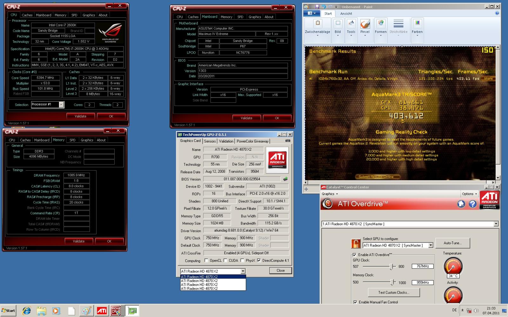This screenshot has height=317, width=508.
Task: Toggle the CUDA checkbox in GPU-Z
Action: pos(225,261)
